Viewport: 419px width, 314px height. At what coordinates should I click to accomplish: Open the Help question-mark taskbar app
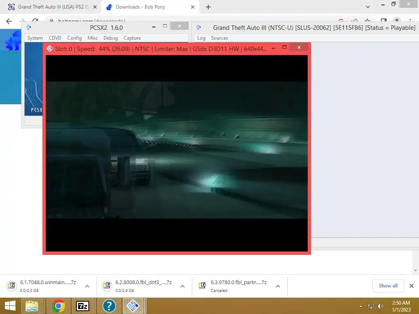point(109,306)
